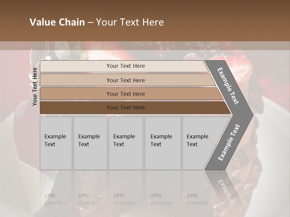
Task: Select 'Your Text Here' in the slide title
Action: tap(130, 22)
